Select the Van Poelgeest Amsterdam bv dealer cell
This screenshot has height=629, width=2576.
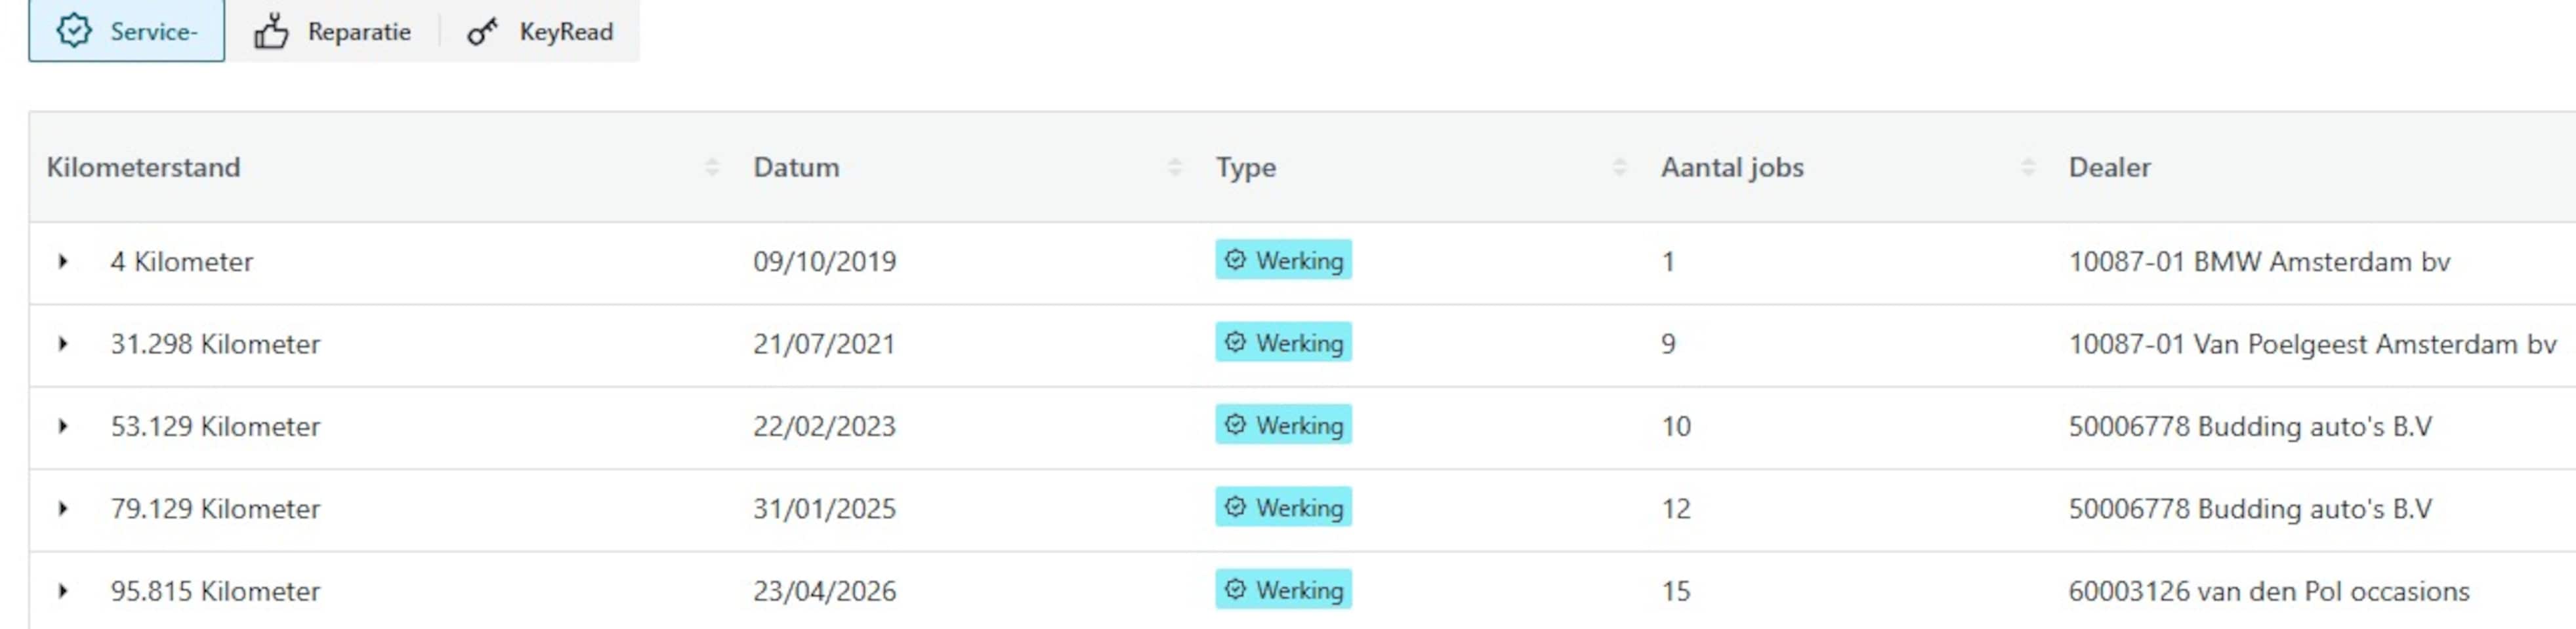pos(2311,345)
